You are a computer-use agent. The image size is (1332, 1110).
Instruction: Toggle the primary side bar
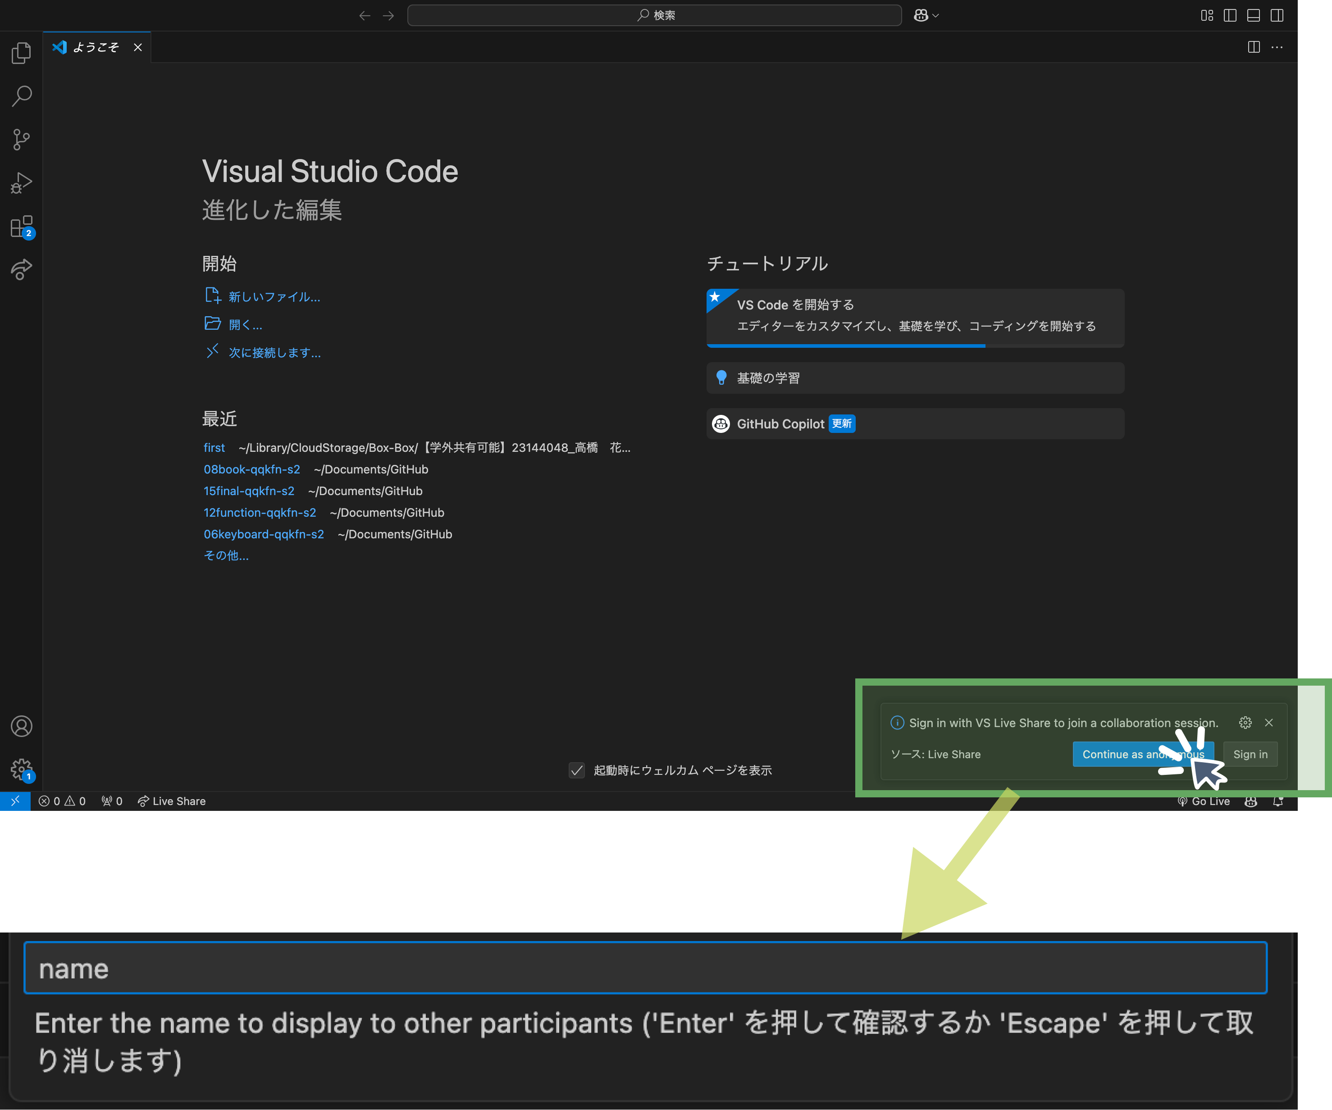[x=1230, y=15]
